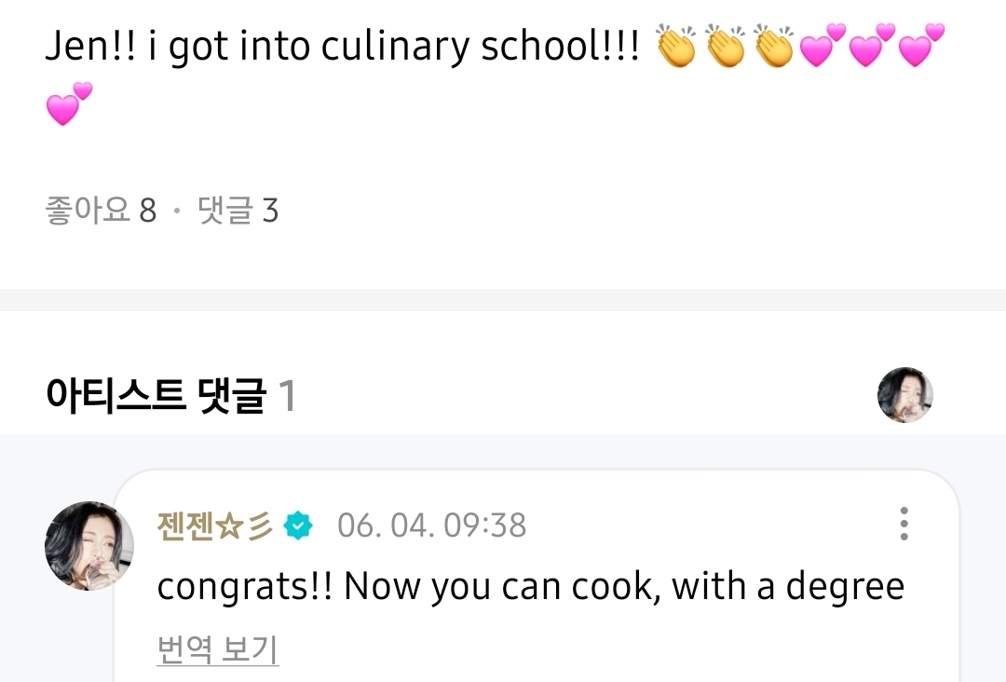Open the commenter's large profile picture
The width and height of the screenshot is (1006, 682).
click(89, 546)
